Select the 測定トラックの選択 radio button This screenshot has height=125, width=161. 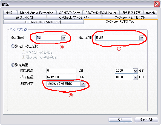pyautogui.click(x=13, y=46)
